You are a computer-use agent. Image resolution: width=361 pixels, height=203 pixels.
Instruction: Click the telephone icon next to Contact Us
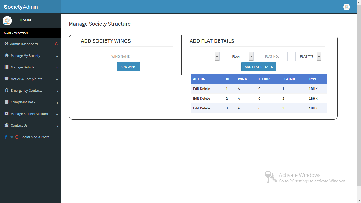point(6,125)
